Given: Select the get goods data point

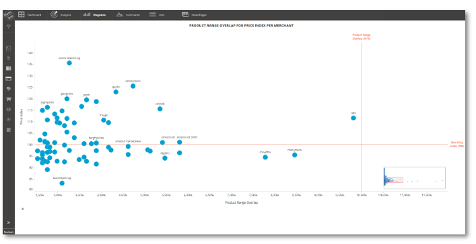Looking at the screenshot, I should (x=67, y=99).
